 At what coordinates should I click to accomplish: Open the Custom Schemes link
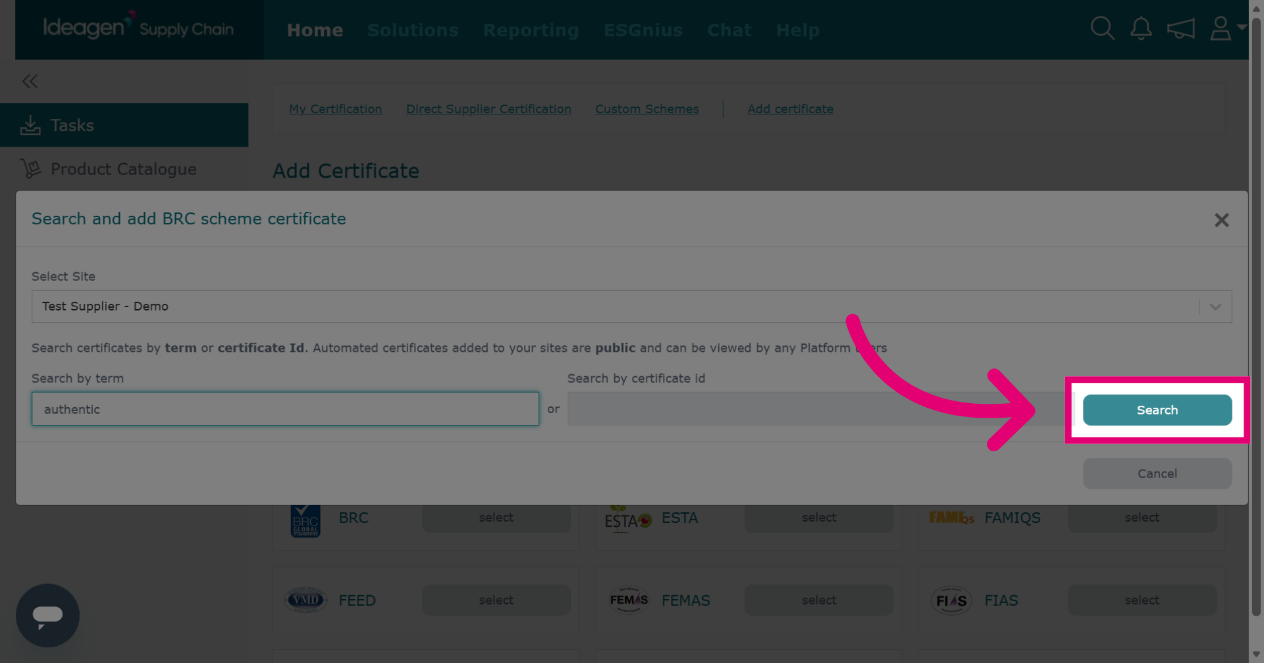pos(647,109)
